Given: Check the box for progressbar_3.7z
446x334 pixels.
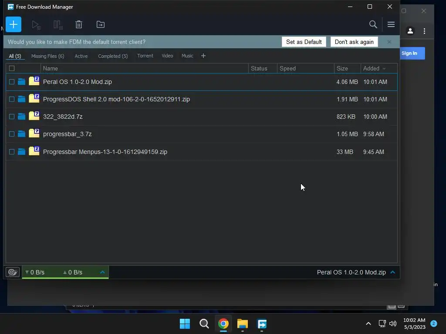Looking at the screenshot, I should [x=12, y=134].
